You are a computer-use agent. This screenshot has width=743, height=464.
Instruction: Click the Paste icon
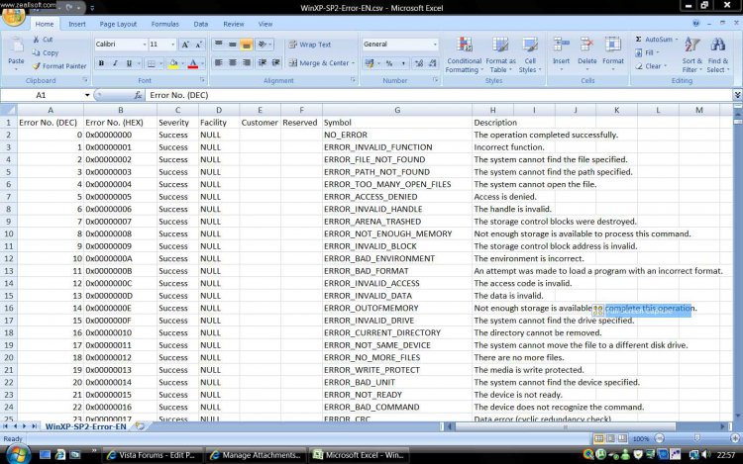point(16,46)
